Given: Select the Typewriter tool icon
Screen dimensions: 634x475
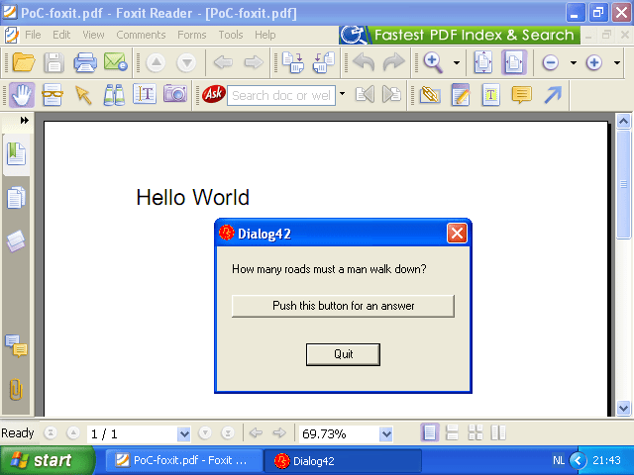Looking at the screenshot, I should pos(490,95).
